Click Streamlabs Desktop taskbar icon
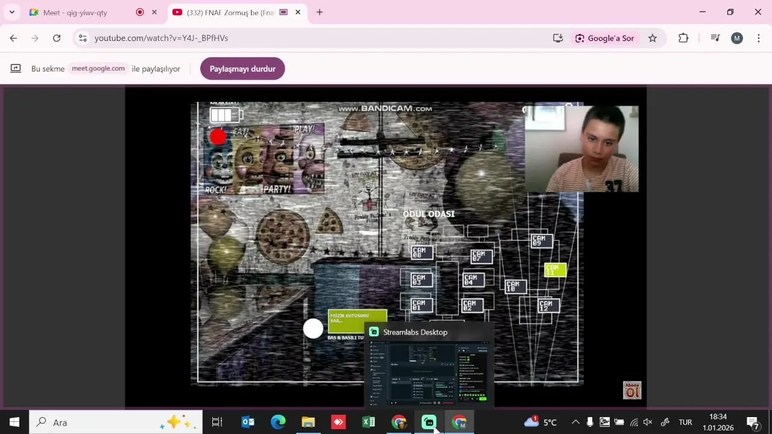This screenshot has height=434, width=772. point(429,422)
